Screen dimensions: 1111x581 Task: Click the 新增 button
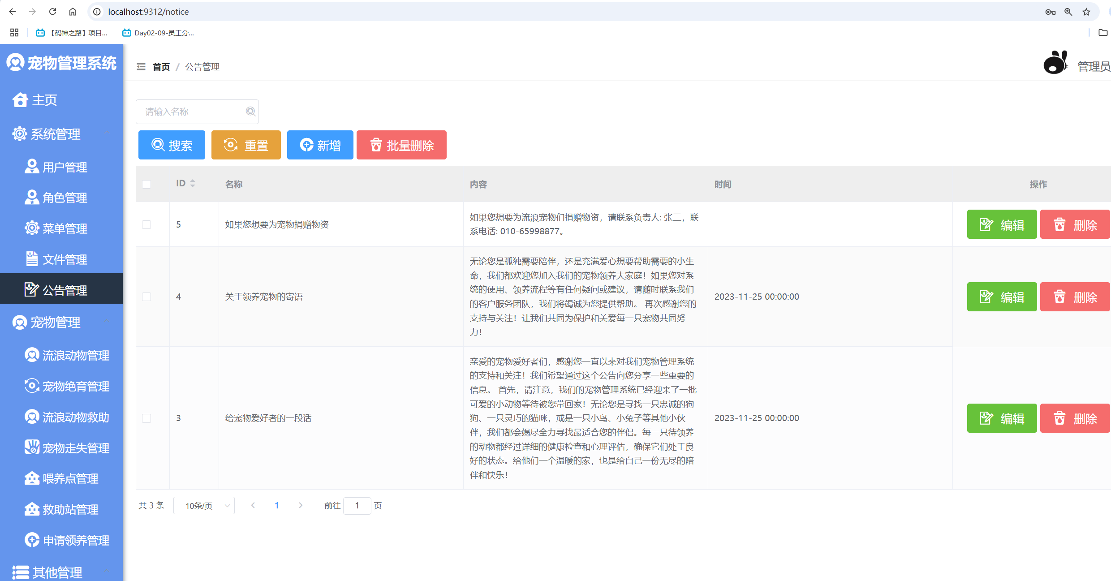[320, 145]
